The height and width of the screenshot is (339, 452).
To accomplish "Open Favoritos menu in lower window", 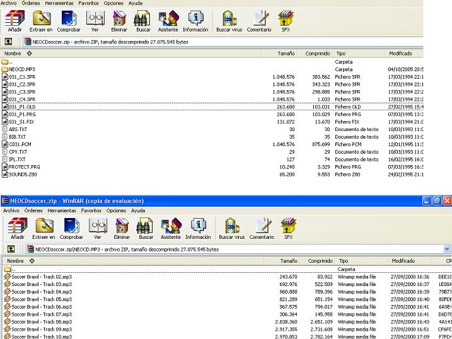I will [91, 210].
